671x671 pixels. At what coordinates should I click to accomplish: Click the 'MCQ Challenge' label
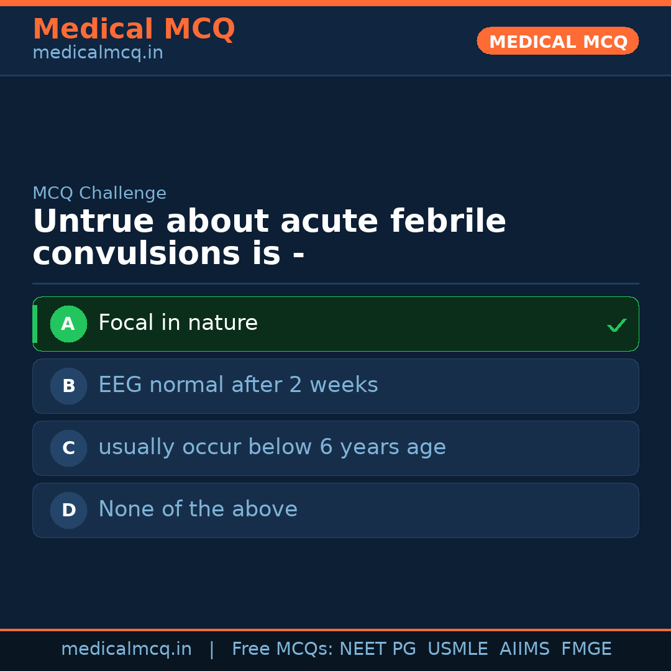[x=99, y=193]
